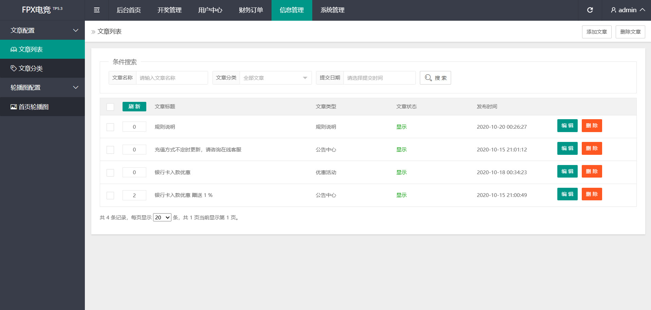Check the box for 银行卡入款优惠 row
This screenshot has width=651, height=310.
tap(110, 172)
